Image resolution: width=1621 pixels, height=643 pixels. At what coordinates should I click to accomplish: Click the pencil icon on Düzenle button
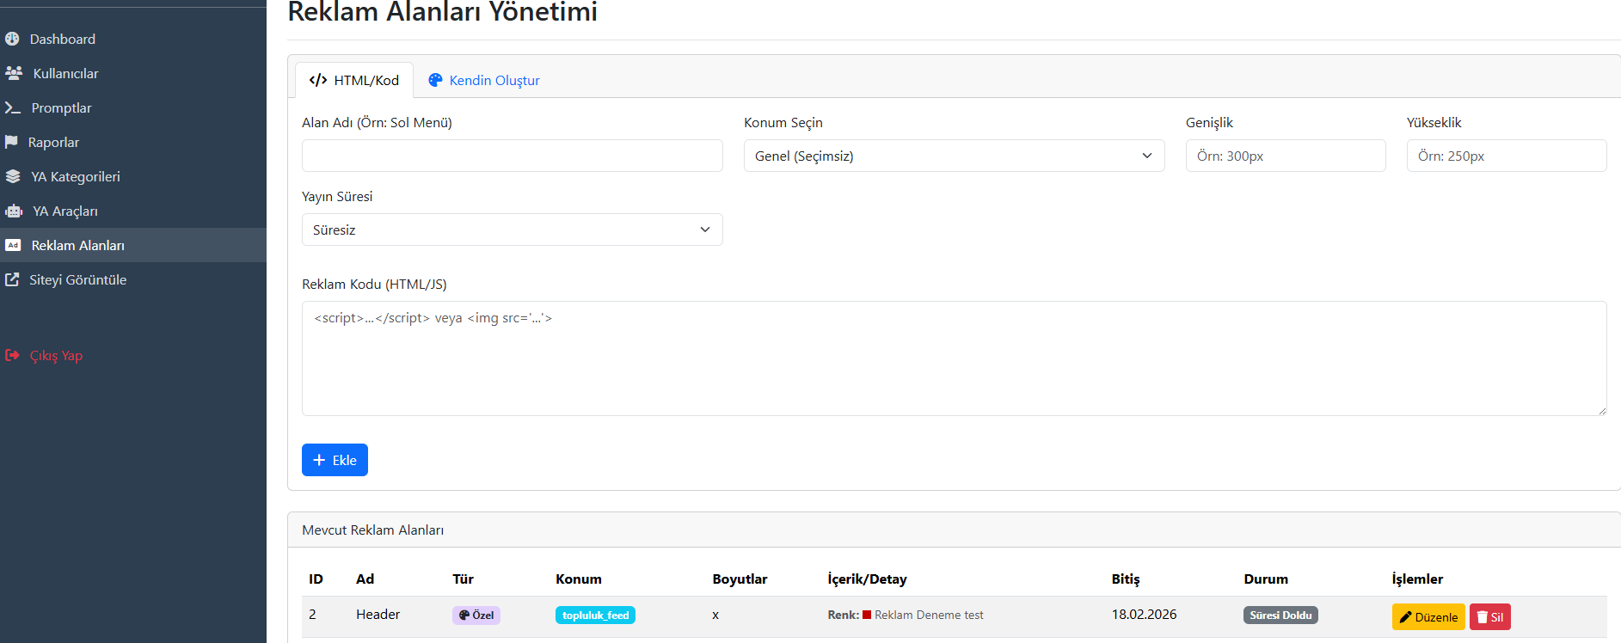coord(1405,617)
